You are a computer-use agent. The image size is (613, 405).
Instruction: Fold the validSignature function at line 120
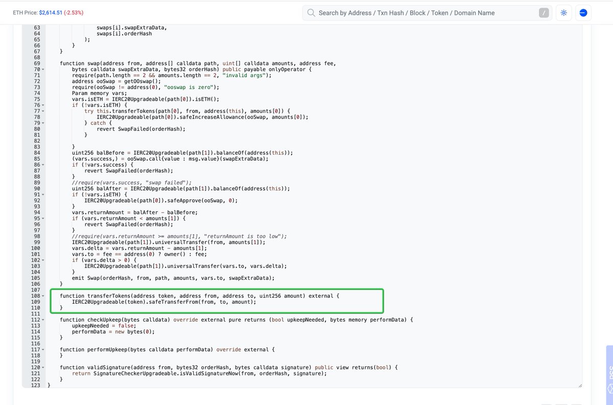coord(43,367)
